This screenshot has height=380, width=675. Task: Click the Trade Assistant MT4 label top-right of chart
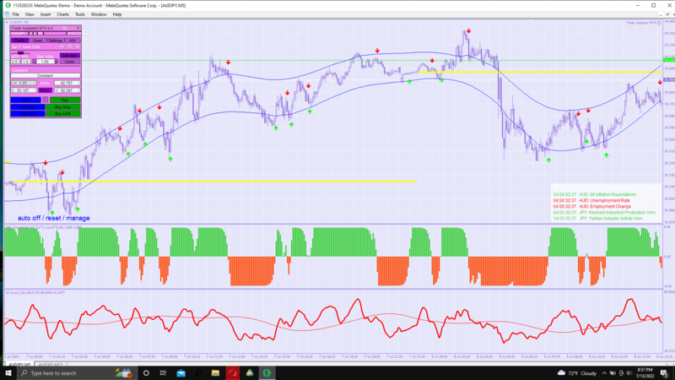pos(641,23)
